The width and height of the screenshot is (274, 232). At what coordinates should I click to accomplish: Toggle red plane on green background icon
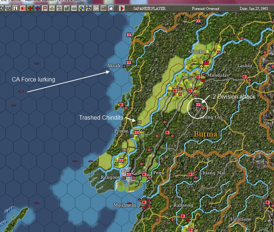(x=30, y=8)
